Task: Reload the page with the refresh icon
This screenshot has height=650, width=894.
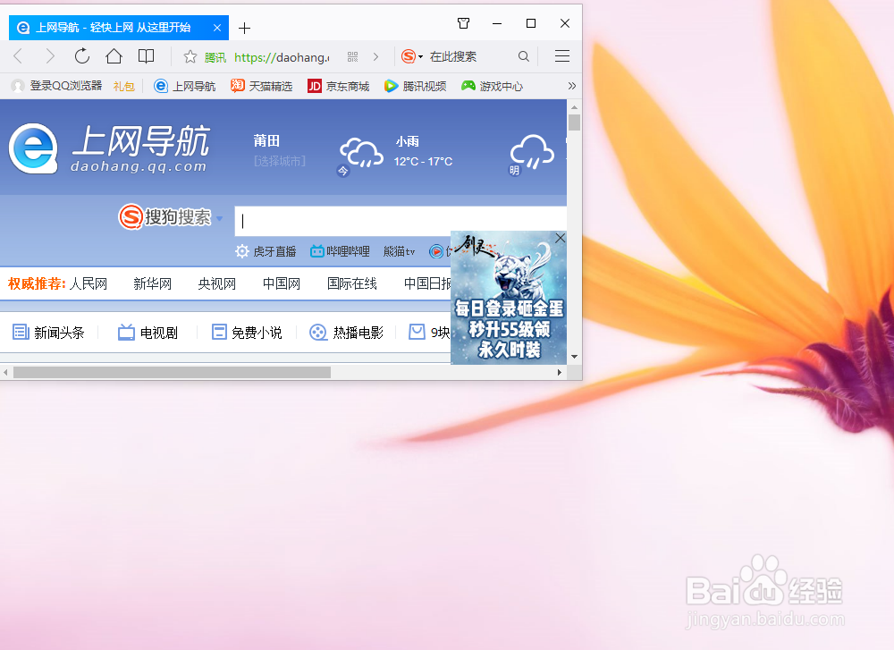Action: coord(82,55)
